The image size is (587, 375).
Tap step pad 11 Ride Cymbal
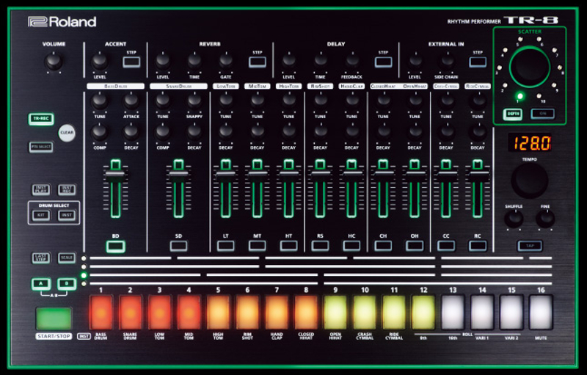[394, 312]
